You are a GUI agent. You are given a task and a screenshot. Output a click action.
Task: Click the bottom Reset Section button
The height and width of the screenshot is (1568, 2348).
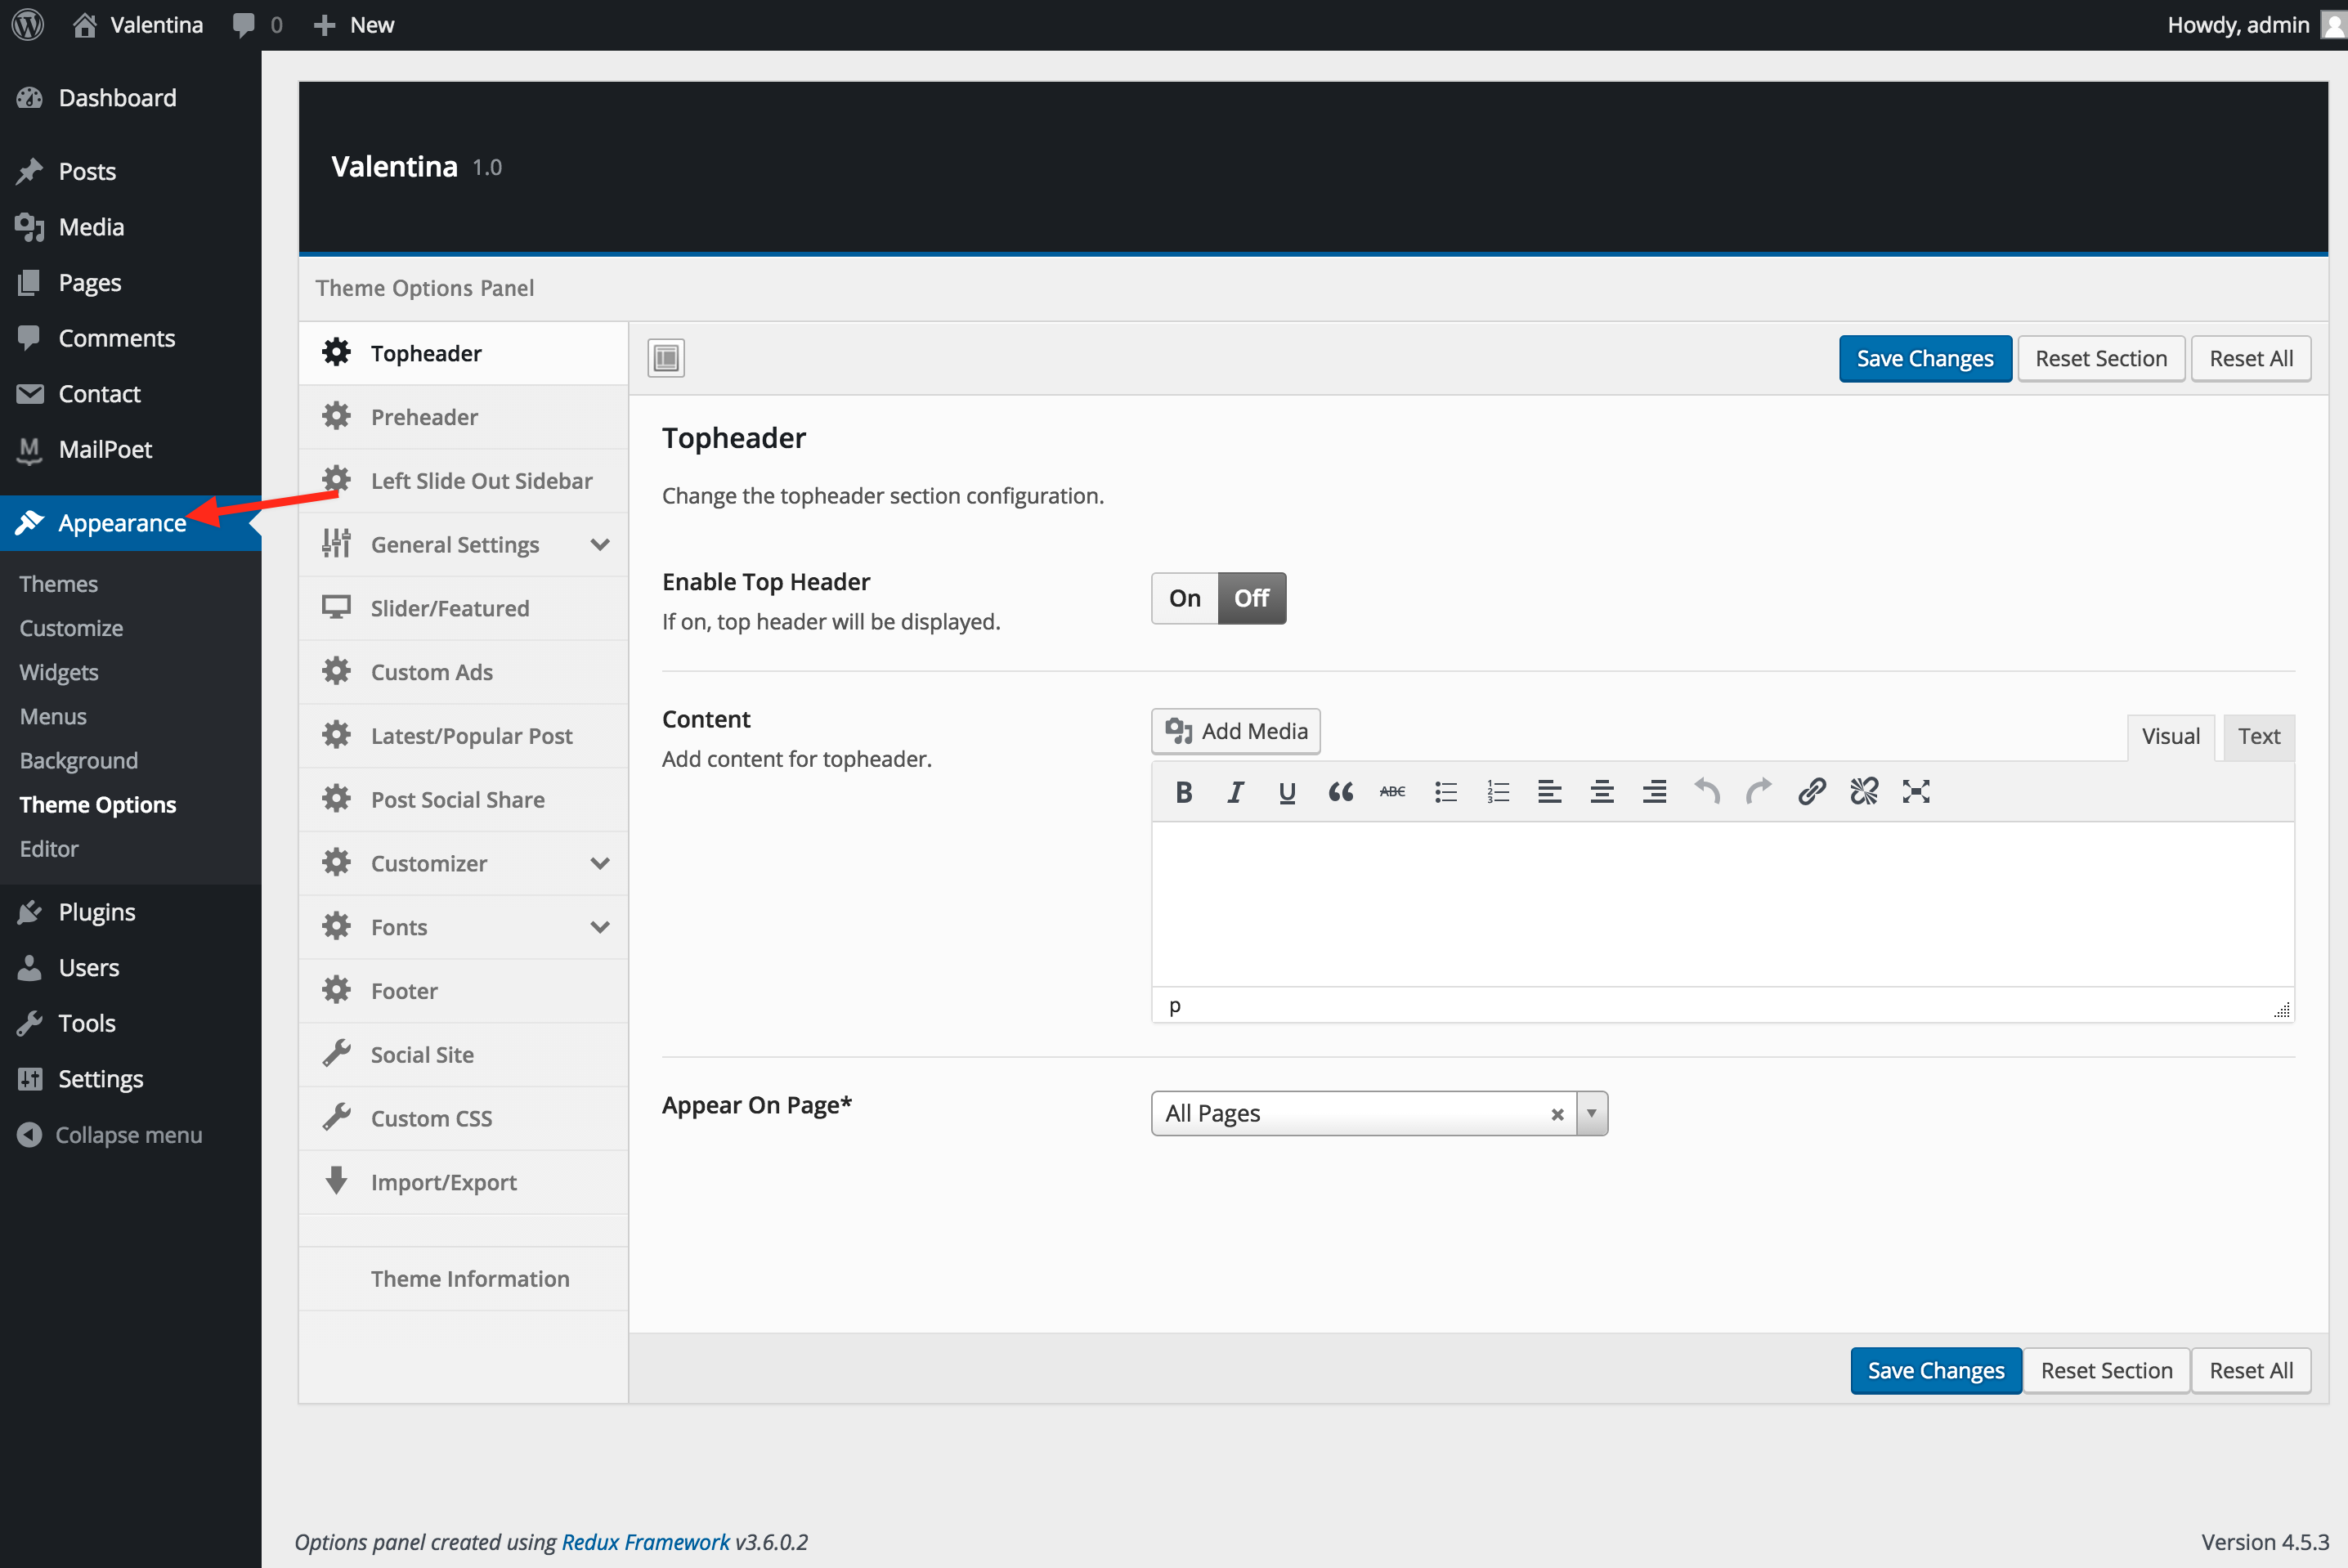2106,1370
